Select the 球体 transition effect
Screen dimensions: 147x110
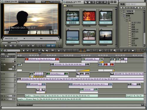coord(133,43)
